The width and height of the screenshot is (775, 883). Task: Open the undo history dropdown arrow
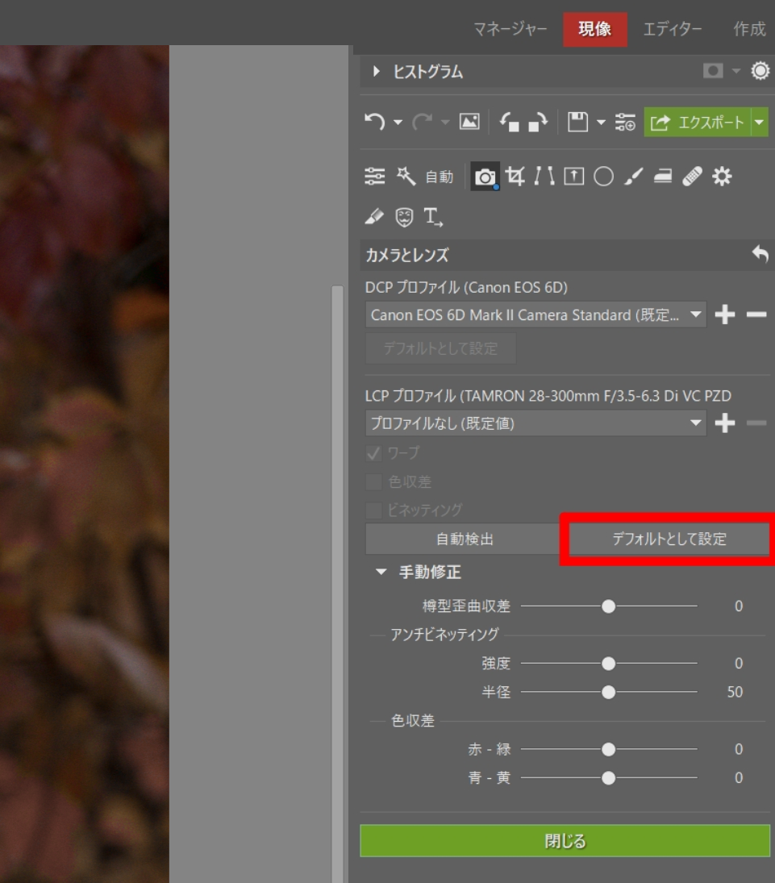pyautogui.click(x=398, y=123)
